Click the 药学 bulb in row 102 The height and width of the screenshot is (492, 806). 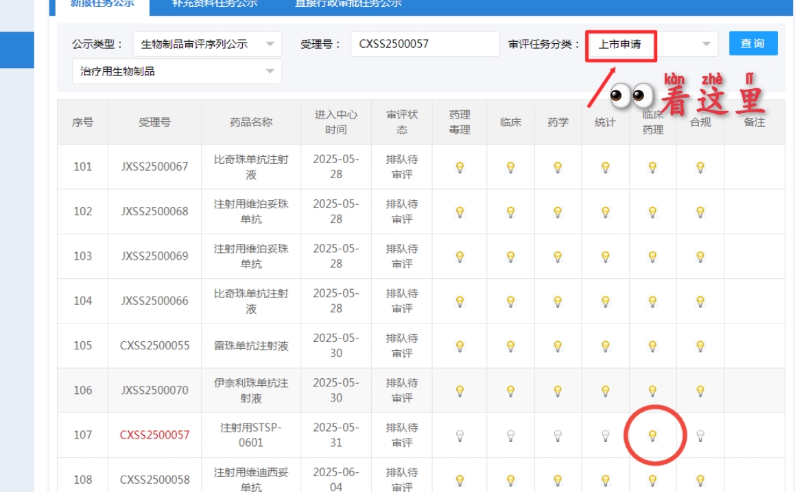[x=558, y=212]
